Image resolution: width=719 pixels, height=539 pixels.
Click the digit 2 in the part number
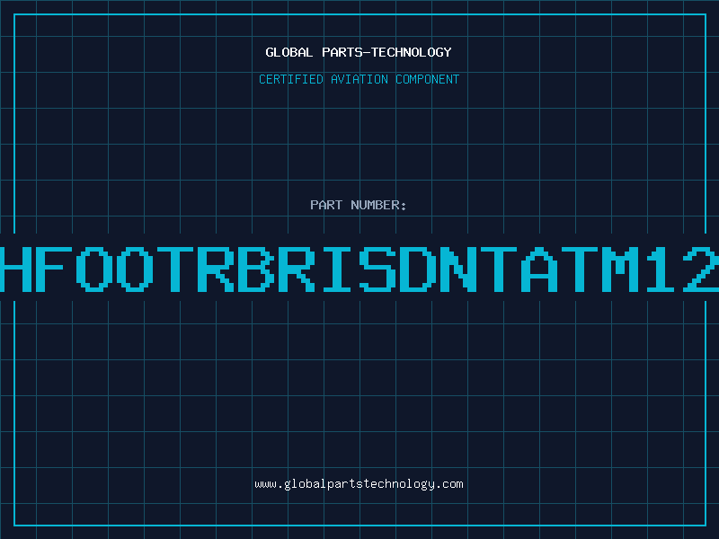pyautogui.click(x=701, y=269)
